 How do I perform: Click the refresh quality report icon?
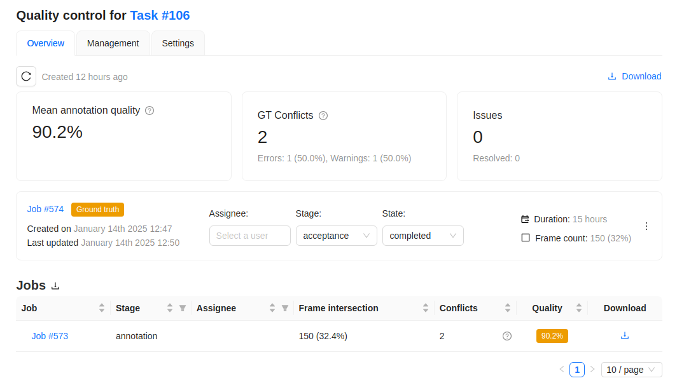(26, 76)
